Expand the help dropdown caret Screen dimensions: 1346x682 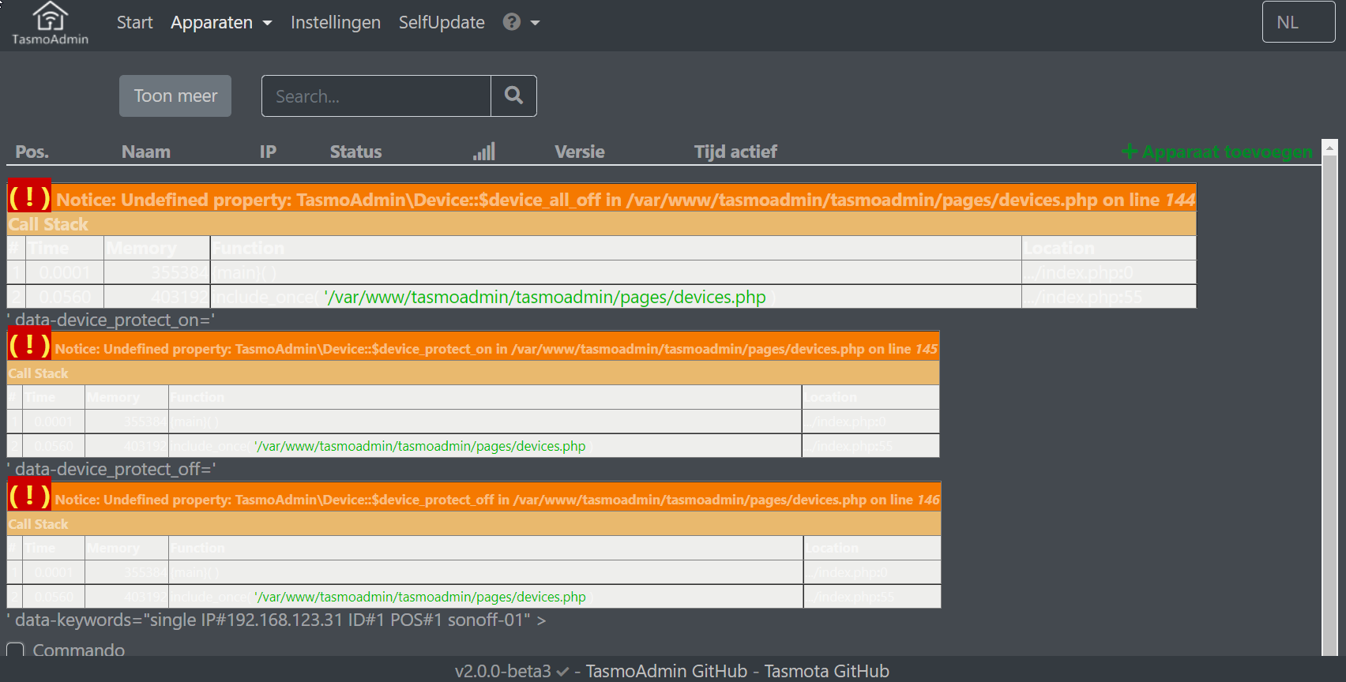536,23
